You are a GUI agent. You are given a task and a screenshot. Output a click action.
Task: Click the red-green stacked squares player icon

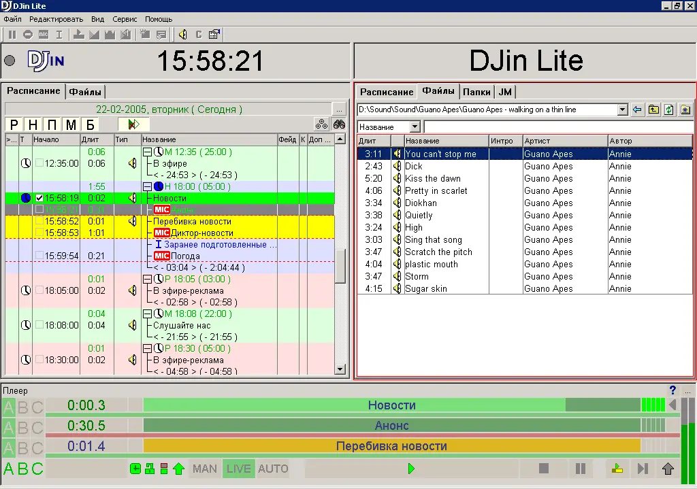pos(164,469)
